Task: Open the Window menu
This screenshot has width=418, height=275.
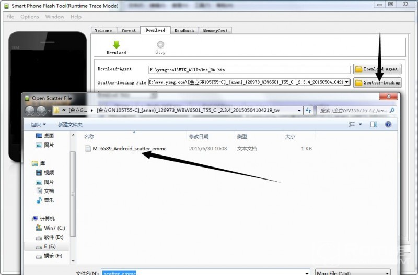Action: coord(55,17)
